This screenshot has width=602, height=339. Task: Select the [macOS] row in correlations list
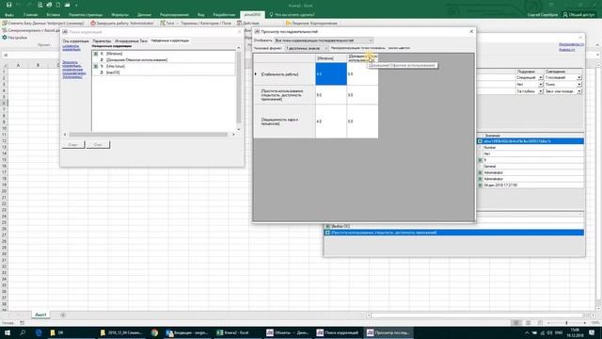click(x=164, y=73)
